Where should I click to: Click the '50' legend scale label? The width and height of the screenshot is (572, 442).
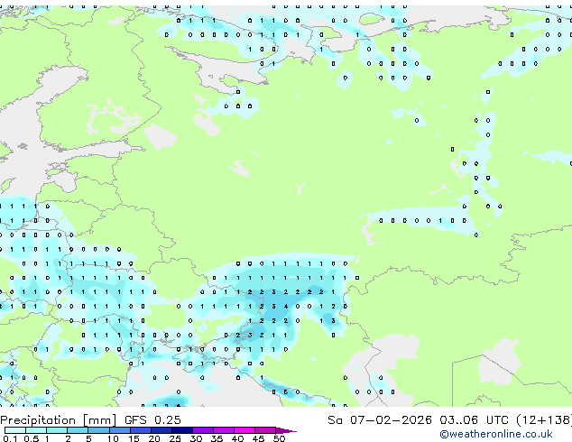click(x=279, y=438)
